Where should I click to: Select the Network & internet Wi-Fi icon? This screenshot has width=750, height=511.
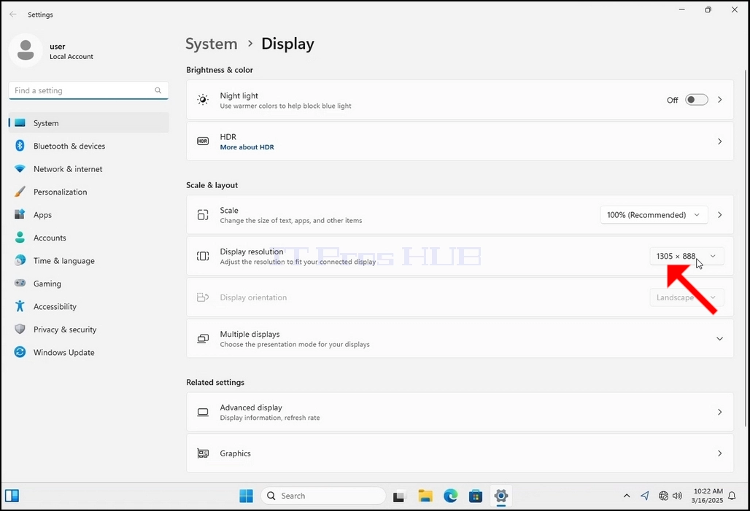click(x=20, y=168)
